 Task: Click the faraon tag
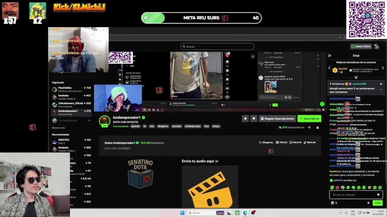216,126
